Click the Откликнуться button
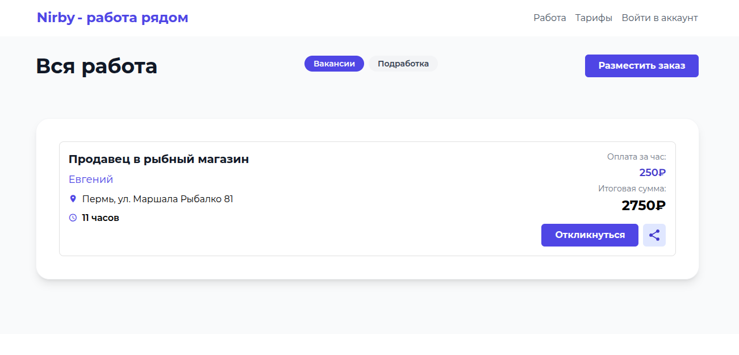The height and width of the screenshot is (355, 739). tap(590, 235)
